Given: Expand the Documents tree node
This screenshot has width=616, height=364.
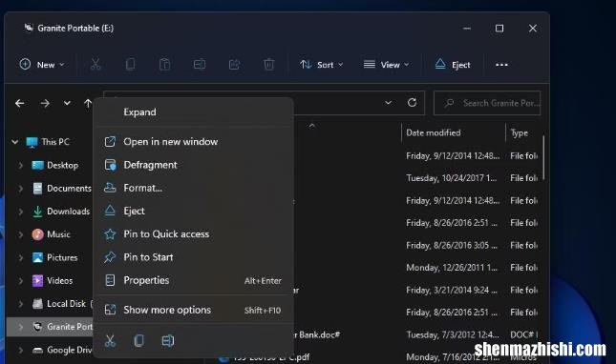Looking at the screenshot, I should coord(20,189).
